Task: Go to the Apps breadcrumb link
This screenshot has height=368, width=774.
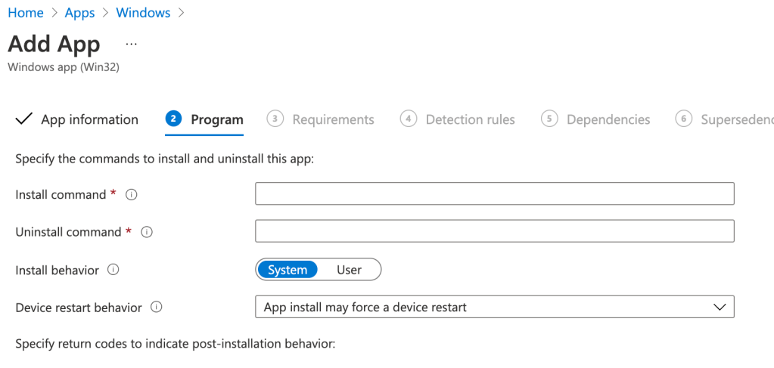Action: point(79,13)
